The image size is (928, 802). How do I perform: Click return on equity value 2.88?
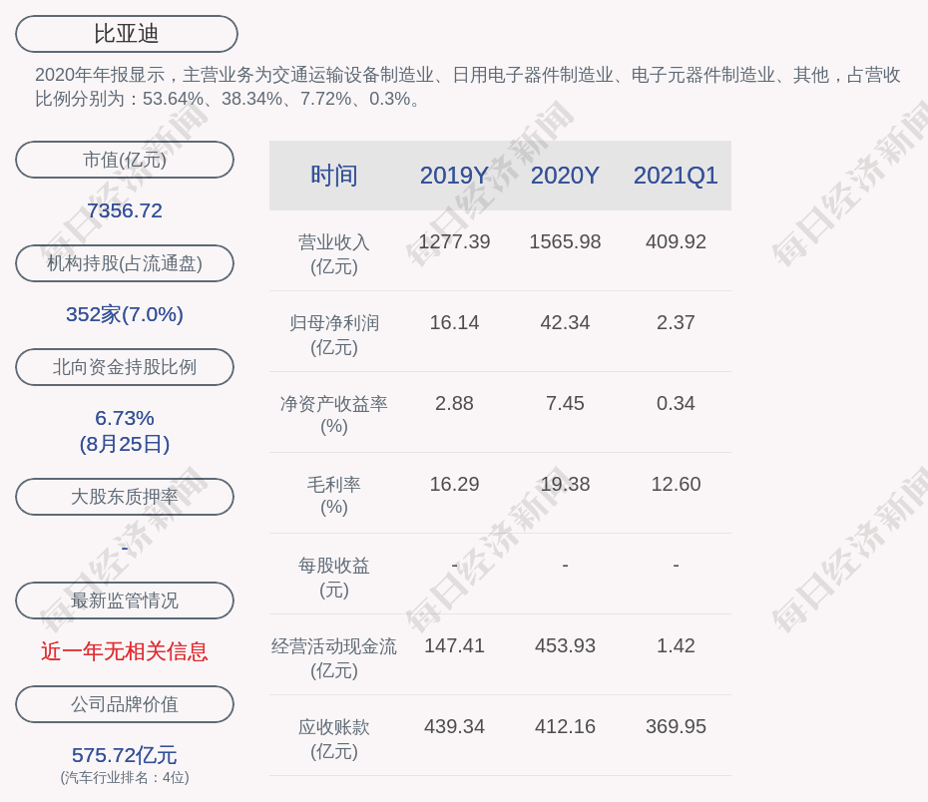455,403
